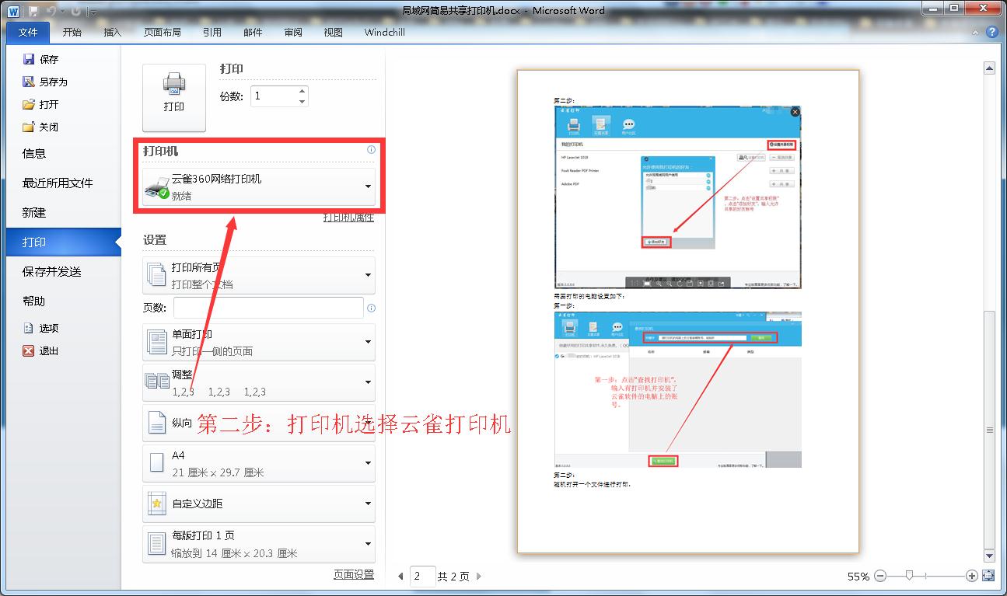
Task: Open the 每版打印 1 页 dropdown
Action: (259, 545)
